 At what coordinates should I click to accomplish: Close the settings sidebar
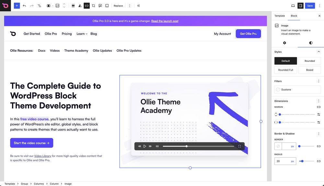click(319, 16)
